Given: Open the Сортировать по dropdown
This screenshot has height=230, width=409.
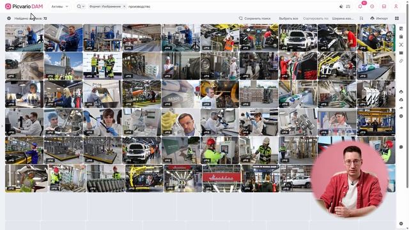Looking at the screenshot, I should (316, 19).
